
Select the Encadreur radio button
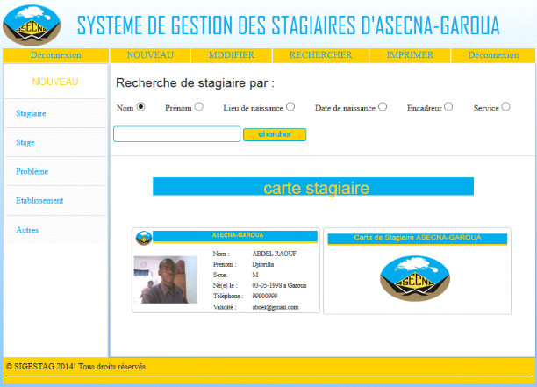pos(448,107)
